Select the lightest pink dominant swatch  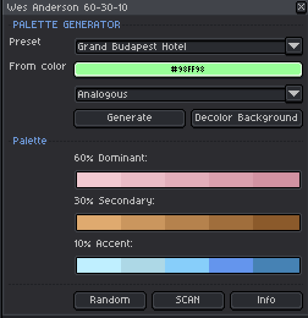coord(99,180)
